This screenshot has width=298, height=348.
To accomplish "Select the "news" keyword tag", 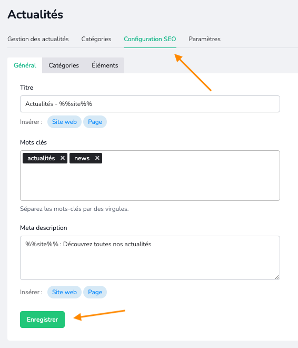I will click(x=82, y=158).
